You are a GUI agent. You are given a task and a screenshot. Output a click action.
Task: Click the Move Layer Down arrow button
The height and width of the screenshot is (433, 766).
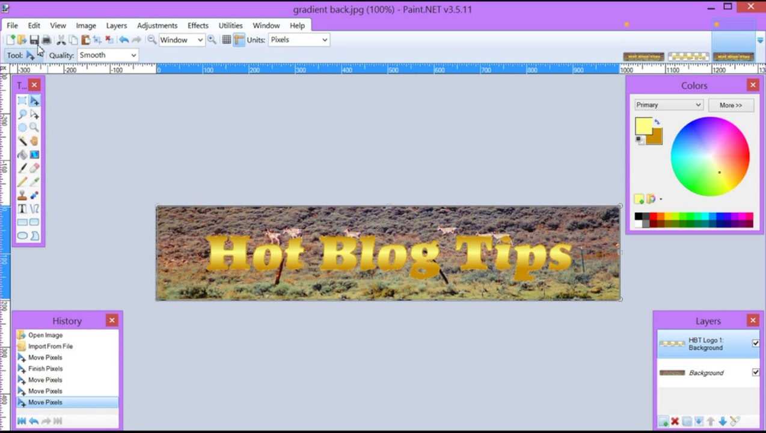click(723, 422)
